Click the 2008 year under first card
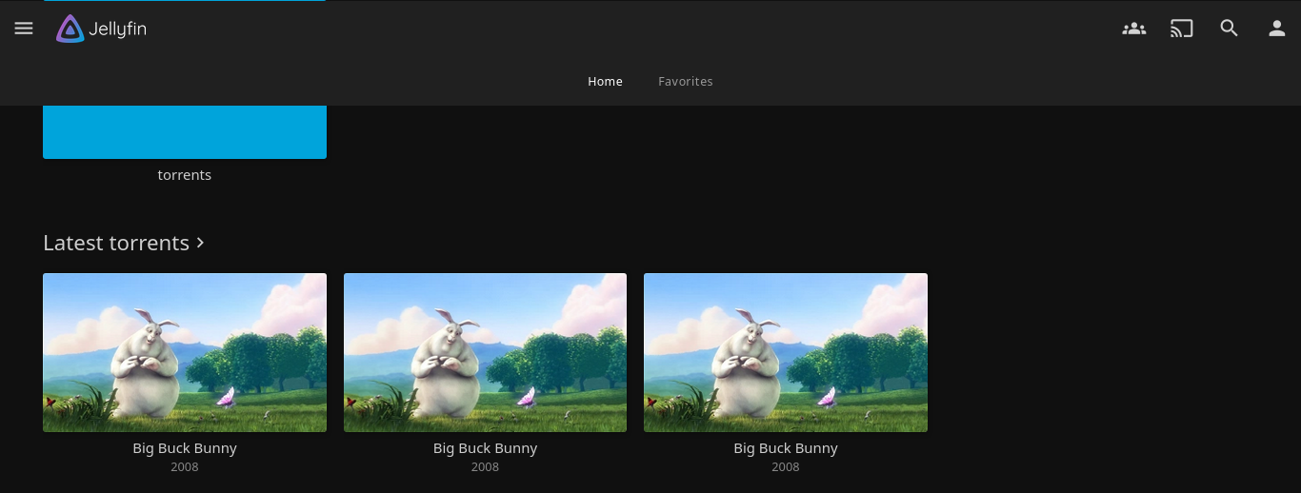The height and width of the screenshot is (493, 1301). [185, 467]
